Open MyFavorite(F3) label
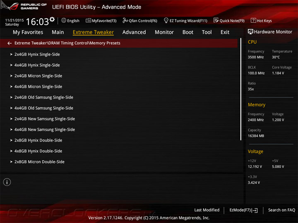 coord(104,21)
